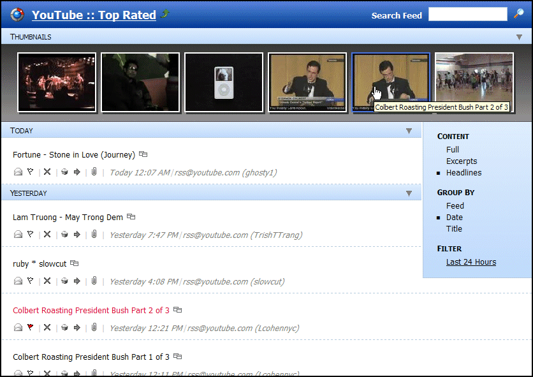Group items by Feed
Viewport: 533px width, 377px height.
tap(455, 206)
